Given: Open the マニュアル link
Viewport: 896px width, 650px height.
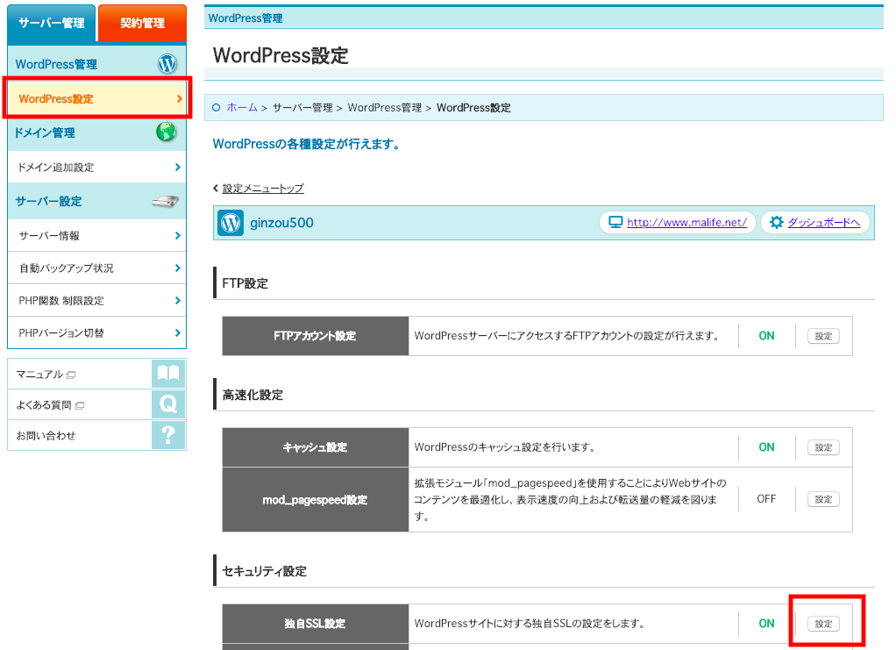Looking at the screenshot, I should 39,375.
